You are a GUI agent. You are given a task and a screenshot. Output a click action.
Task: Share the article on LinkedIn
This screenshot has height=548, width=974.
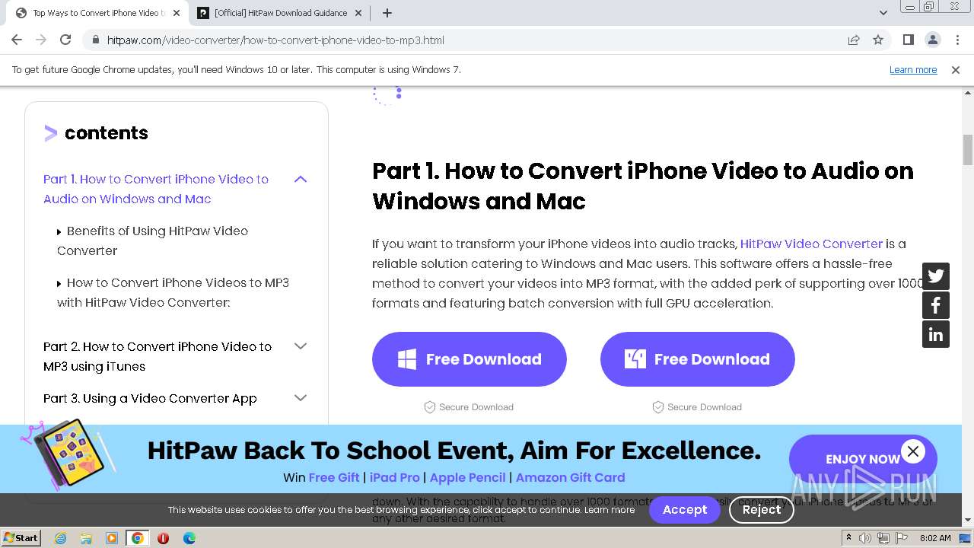tap(936, 334)
